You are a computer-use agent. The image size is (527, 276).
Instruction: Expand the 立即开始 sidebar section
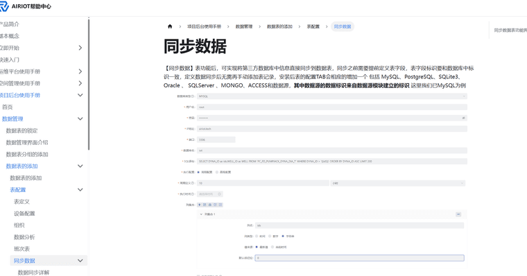pos(80,48)
